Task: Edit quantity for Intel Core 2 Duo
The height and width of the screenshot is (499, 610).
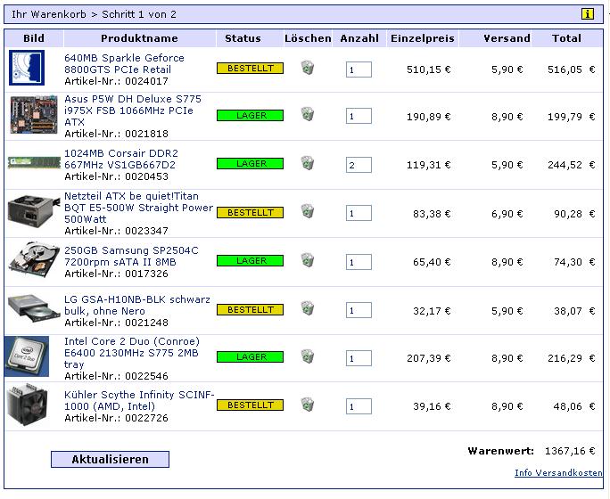Action: [359, 358]
